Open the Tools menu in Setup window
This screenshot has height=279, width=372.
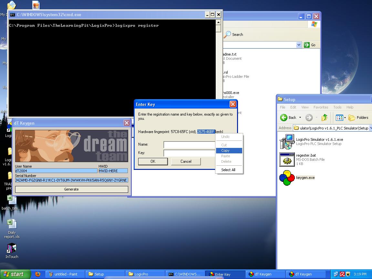[337, 107]
